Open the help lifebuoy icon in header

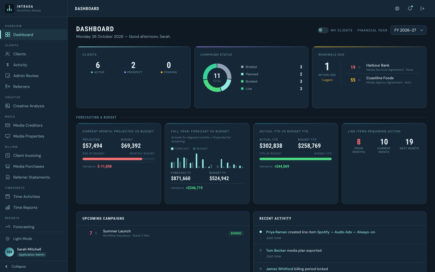click(x=397, y=8)
